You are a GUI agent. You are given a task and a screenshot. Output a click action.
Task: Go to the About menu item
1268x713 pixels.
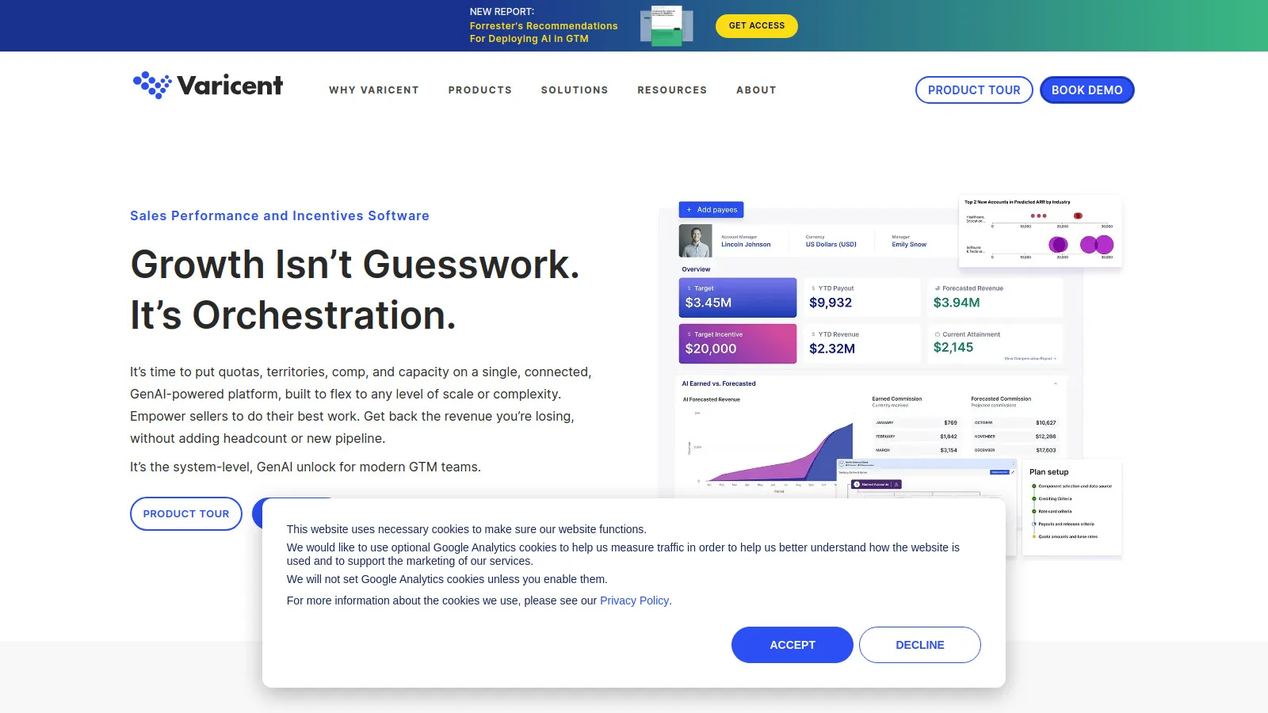[x=756, y=90]
